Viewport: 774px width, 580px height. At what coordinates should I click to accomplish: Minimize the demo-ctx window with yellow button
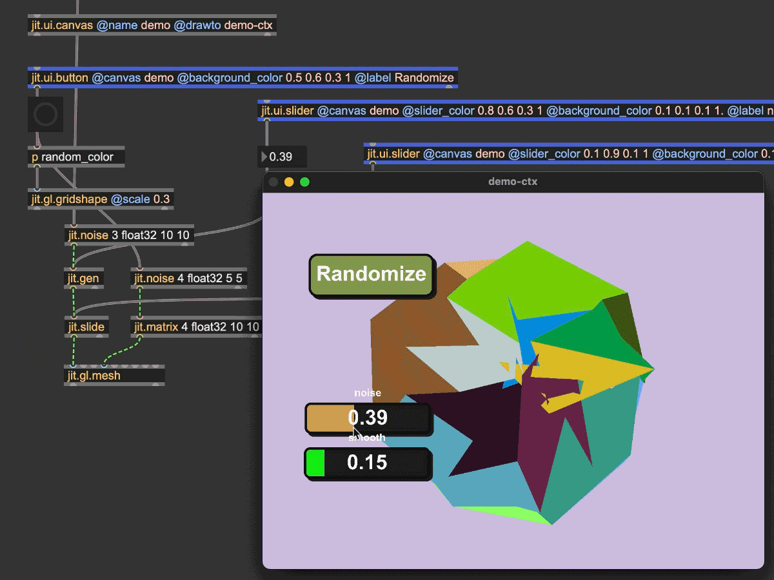click(x=289, y=182)
